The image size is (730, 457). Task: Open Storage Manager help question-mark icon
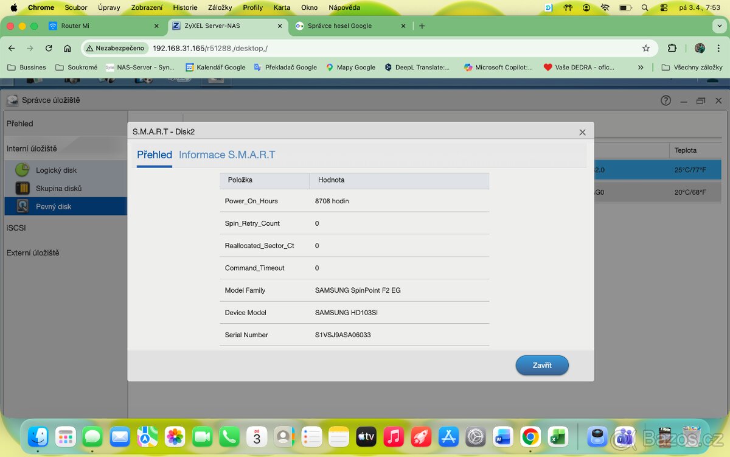(x=666, y=100)
